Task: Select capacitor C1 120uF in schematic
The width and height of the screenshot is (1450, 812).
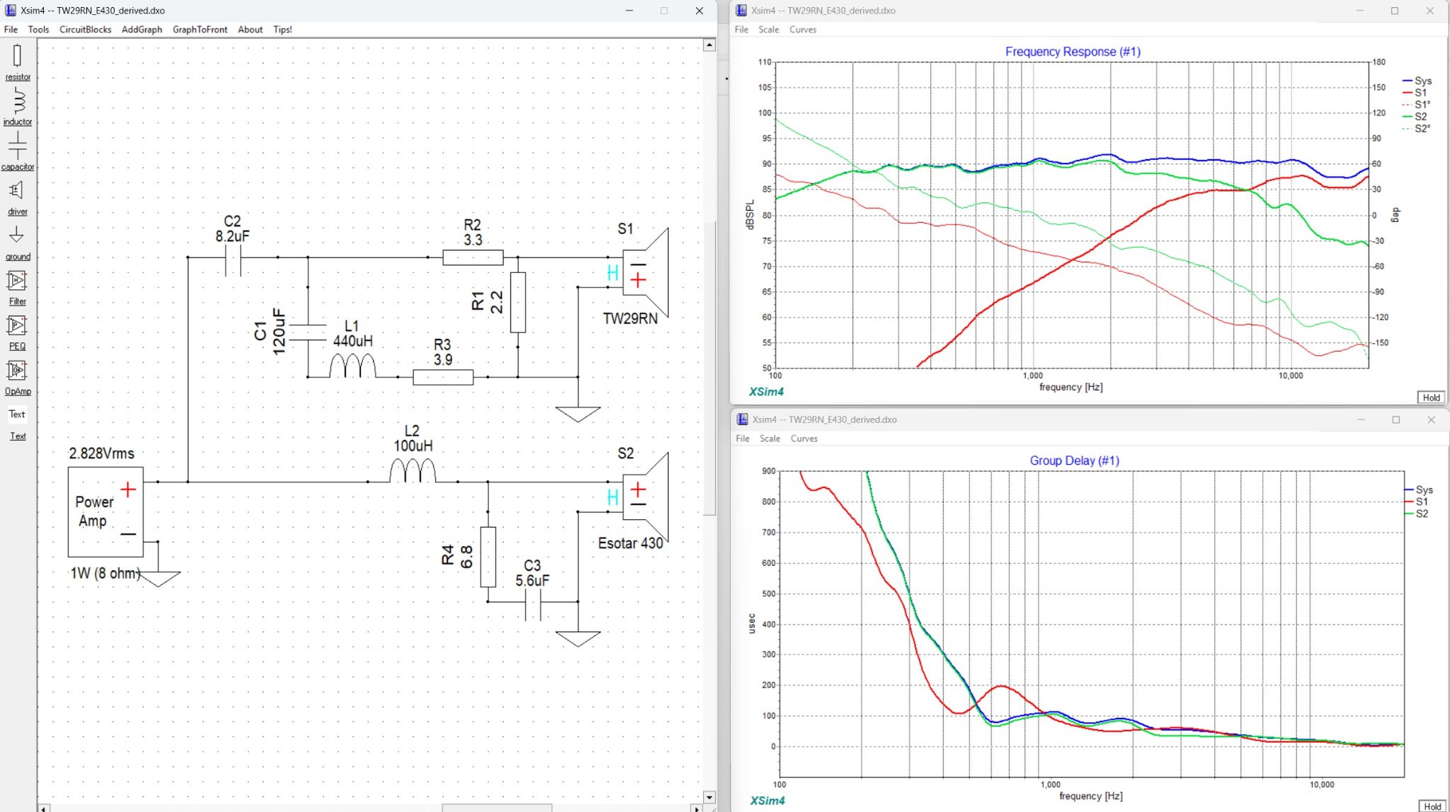Action: (x=307, y=332)
